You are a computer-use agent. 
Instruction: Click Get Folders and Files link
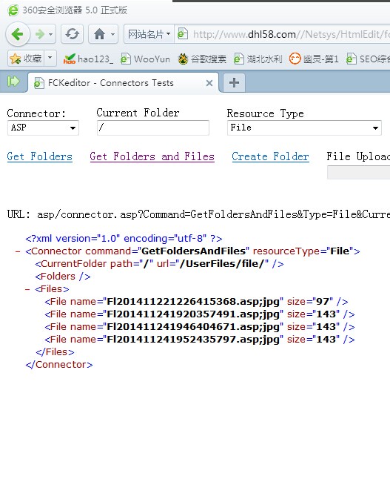(x=152, y=156)
